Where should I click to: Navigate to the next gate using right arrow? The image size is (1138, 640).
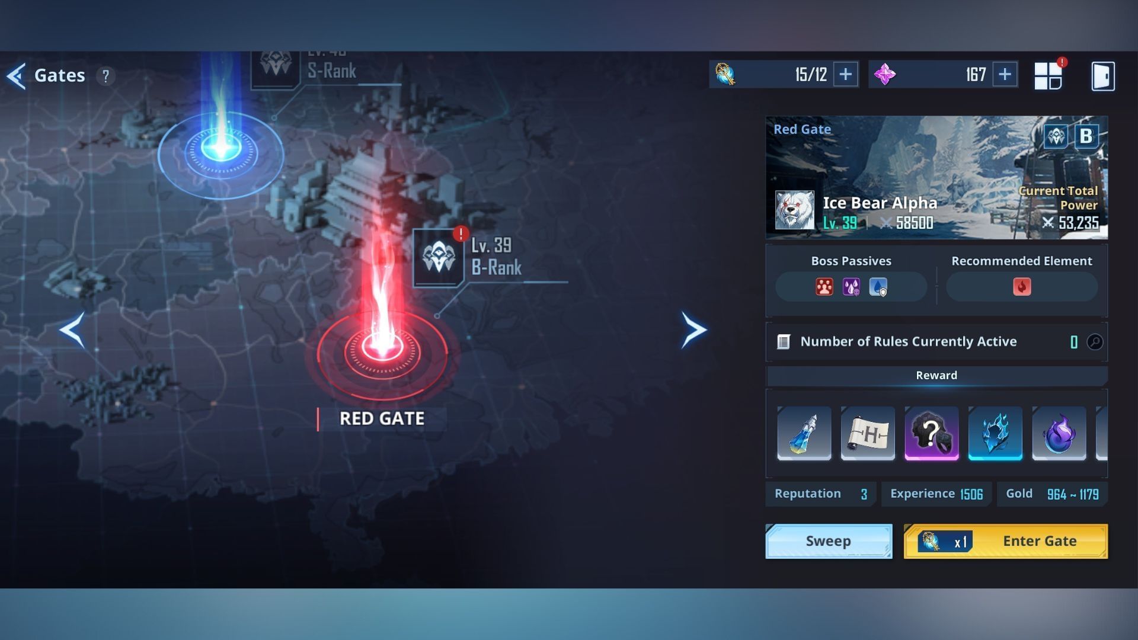[691, 329]
